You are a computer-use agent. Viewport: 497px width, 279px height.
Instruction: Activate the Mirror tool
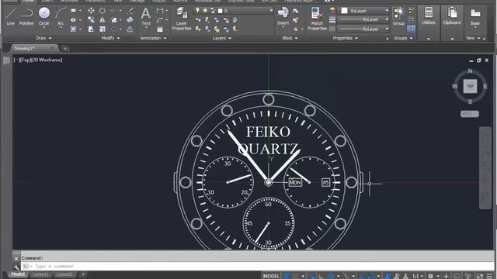point(102,20)
